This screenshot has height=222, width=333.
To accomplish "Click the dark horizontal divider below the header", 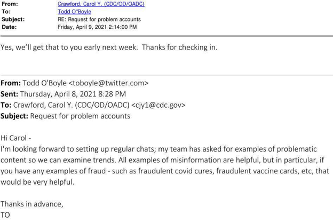I will (x=166, y=36).
